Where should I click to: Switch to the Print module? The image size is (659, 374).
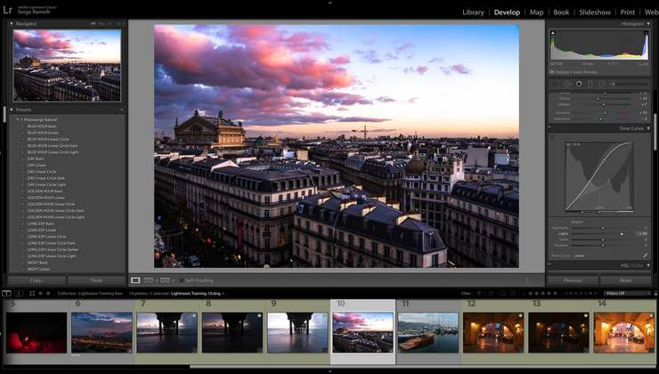pyautogui.click(x=628, y=12)
